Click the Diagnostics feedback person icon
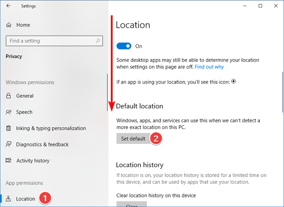Image resolution: width=284 pixels, height=207 pixels. point(8,144)
